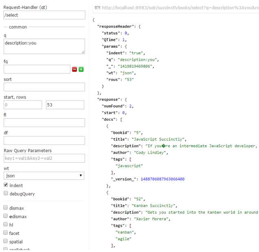The width and height of the screenshot is (259, 252).
Task: Open the wt json format dropdown
Action: (x=44, y=176)
